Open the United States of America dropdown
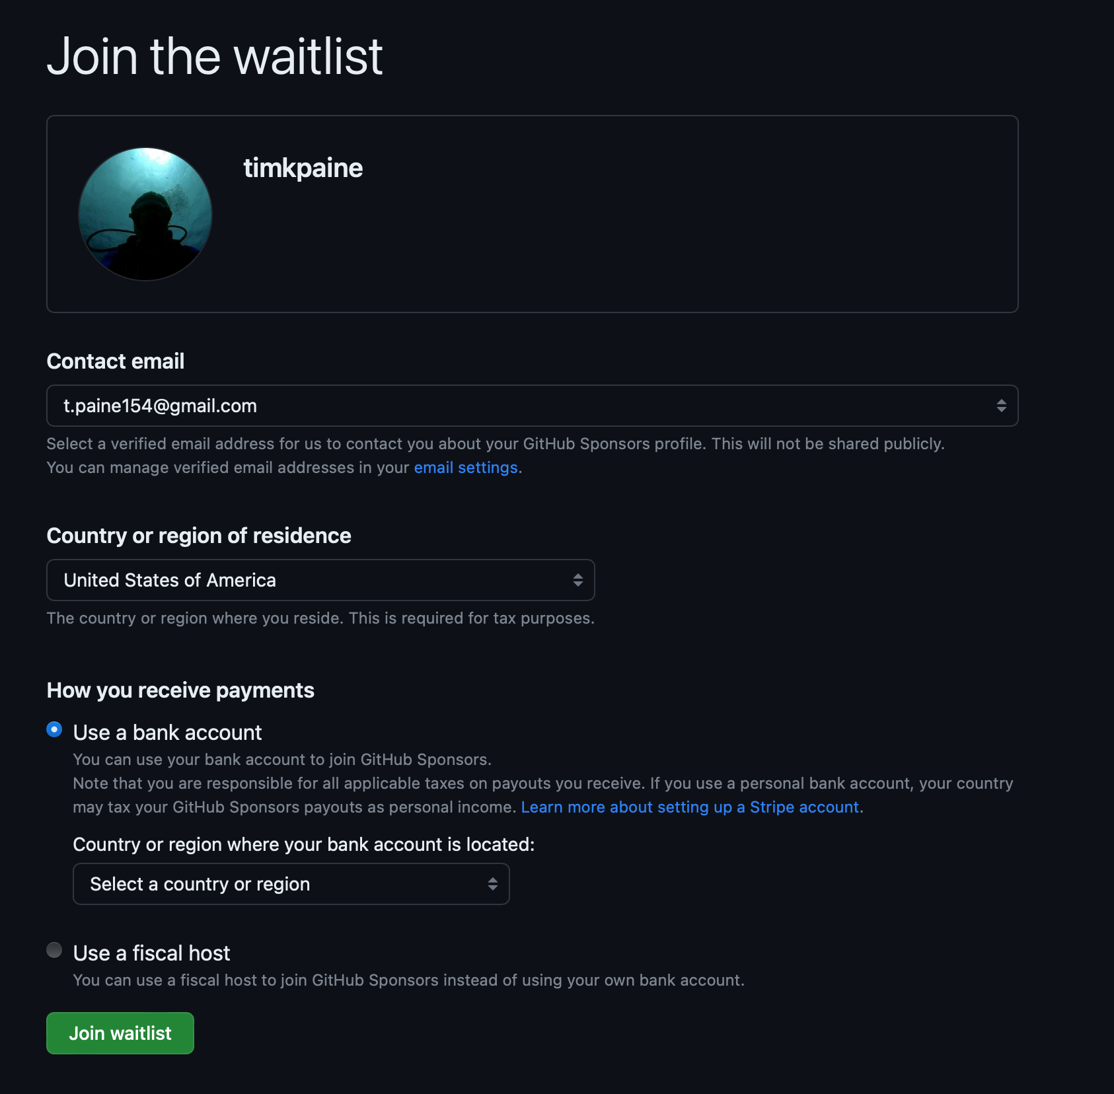The height and width of the screenshot is (1094, 1114). pyautogui.click(x=320, y=580)
